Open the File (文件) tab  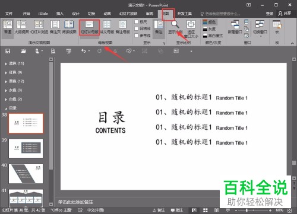coord(9,14)
